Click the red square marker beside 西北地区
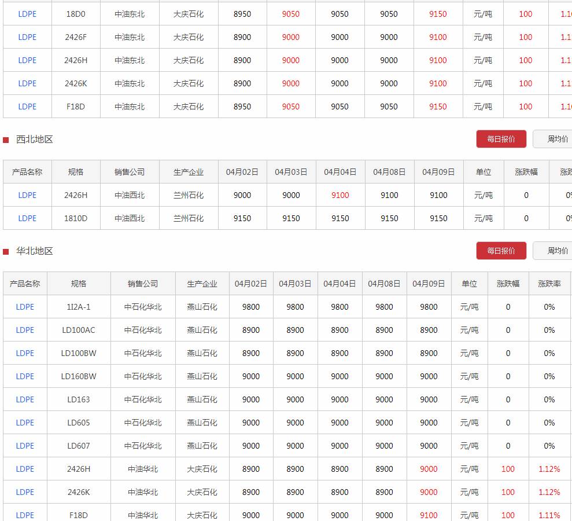The image size is (572, 521). pos(6,140)
